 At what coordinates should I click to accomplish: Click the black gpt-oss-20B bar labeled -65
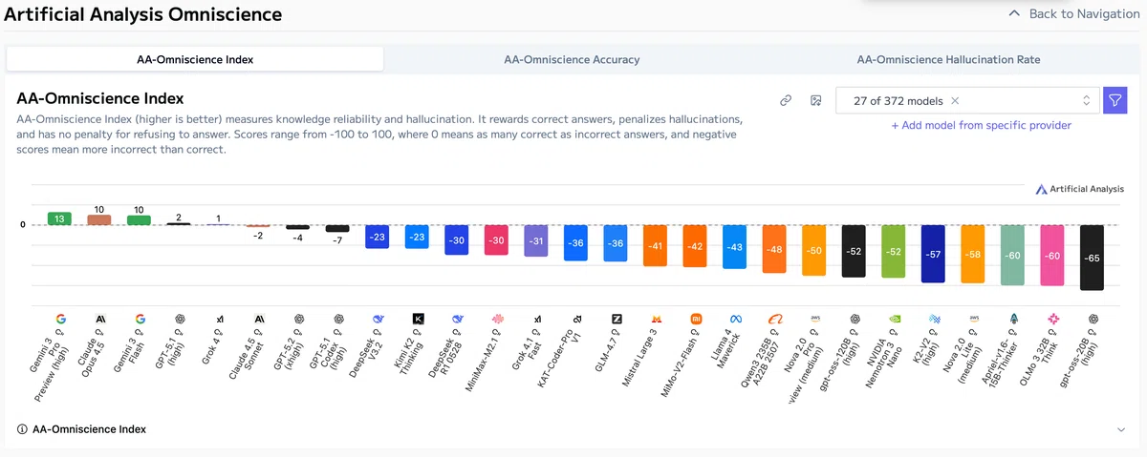point(1092,258)
